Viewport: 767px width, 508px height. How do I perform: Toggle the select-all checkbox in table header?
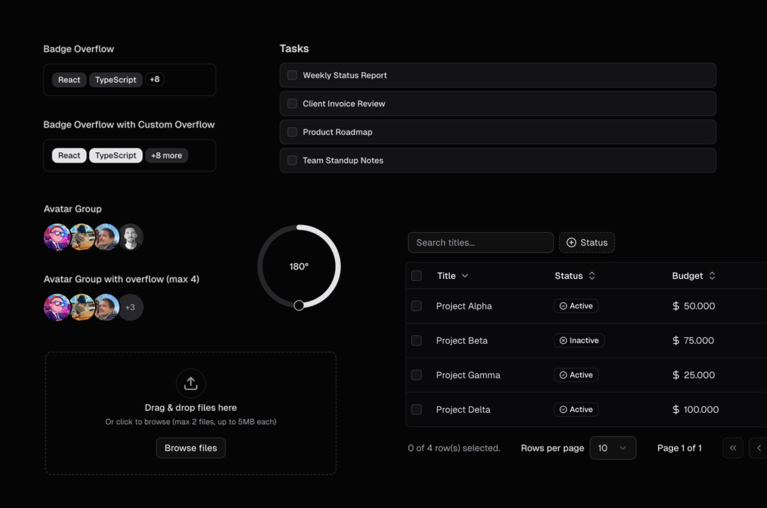(416, 276)
